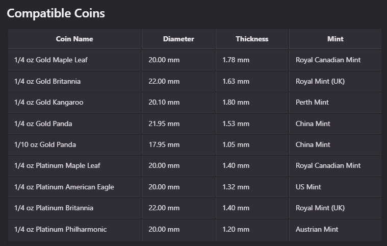
Task: Click the 1/4 oz Gold Panda entry
Action: click(44, 124)
